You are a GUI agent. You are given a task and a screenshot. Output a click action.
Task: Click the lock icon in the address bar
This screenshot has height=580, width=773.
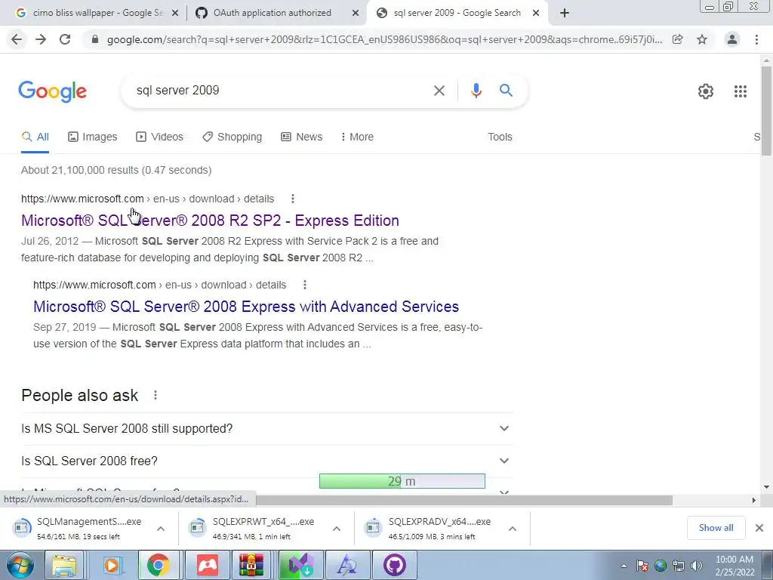95,39
